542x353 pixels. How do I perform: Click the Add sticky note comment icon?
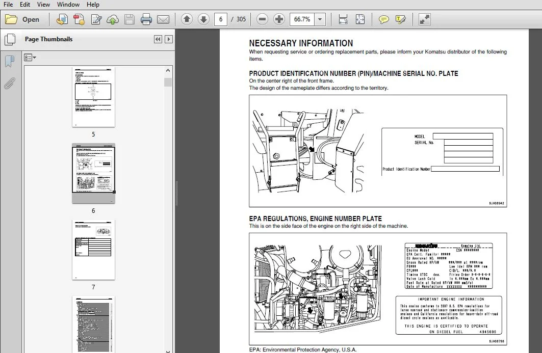point(384,19)
